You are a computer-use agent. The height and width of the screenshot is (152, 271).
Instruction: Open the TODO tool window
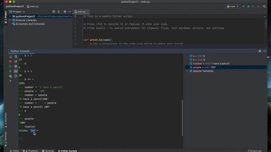(x=14, y=151)
